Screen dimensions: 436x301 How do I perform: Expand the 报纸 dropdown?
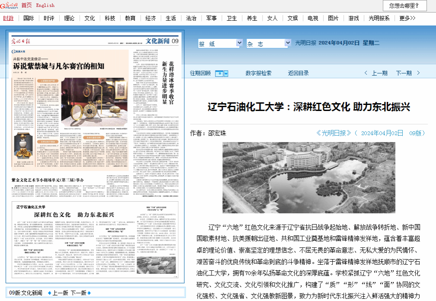[239, 43]
